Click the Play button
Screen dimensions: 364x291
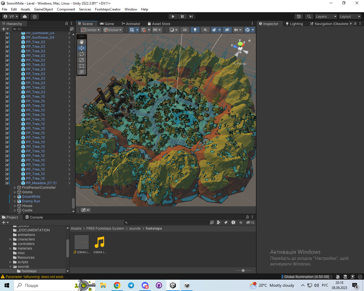[173, 16]
